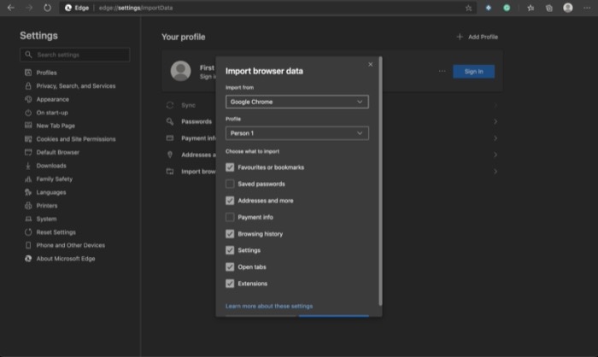The image size is (598, 357).
Task: Open the Profiles settings section
Action: point(46,73)
